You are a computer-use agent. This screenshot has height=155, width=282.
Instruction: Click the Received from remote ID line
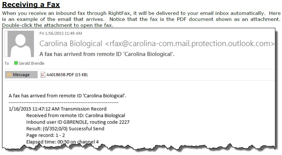pyautogui.click(x=76, y=115)
